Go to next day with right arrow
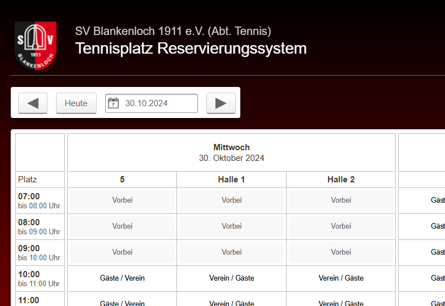Viewport: 445px width, 306px height. click(x=221, y=103)
